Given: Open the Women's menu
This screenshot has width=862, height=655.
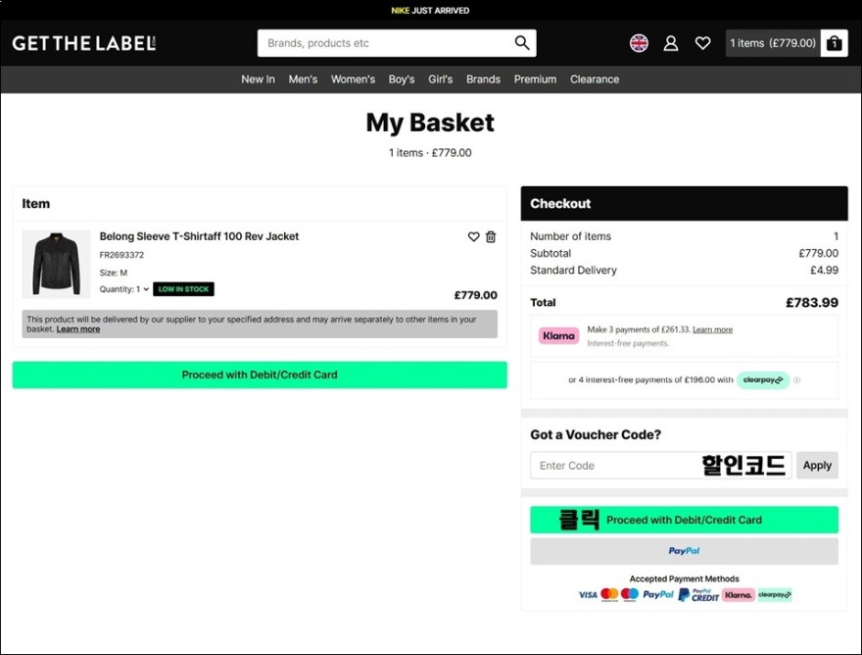Looking at the screenshot, I should (353, 79).
